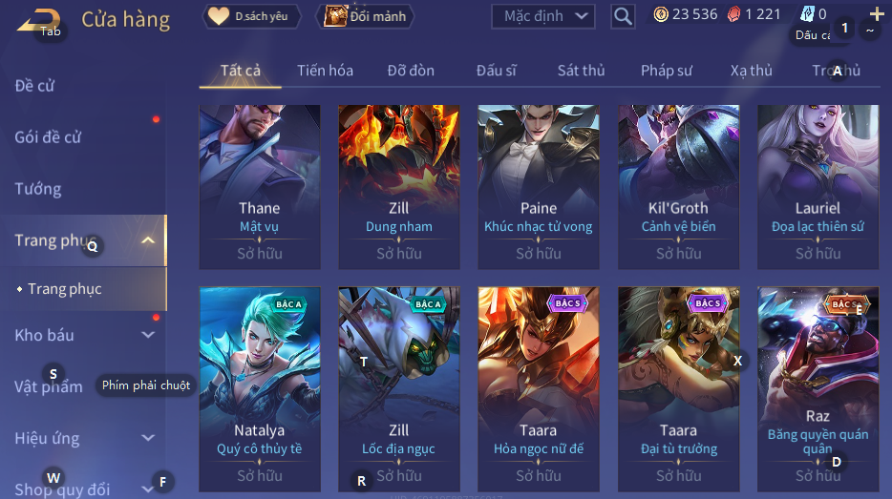
Task: Switch to the Sát thủ tab
Action: (x=581, y=71)
